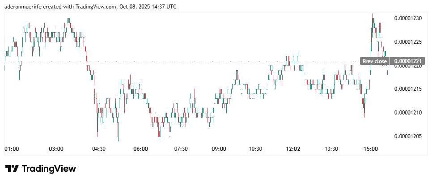Screen dimensions: 432x182
Task: Select the 12:02 time axis label
Action: click(293, 149)
